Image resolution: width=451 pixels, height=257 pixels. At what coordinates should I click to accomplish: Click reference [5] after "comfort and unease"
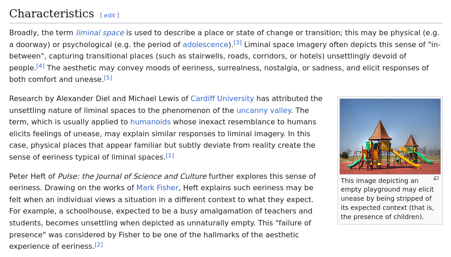pyautogui.click(x=108, y=78)
